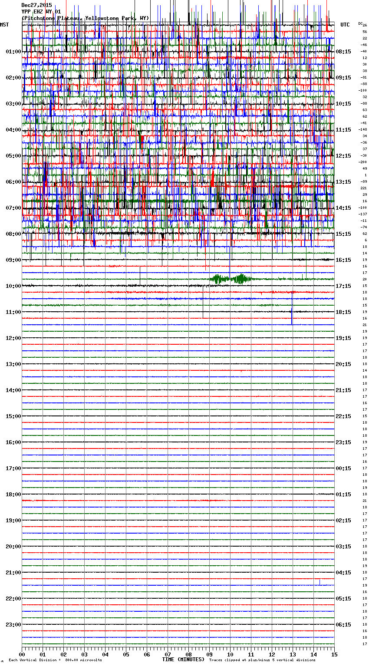Click the 21:15 UTC row label
369x666 pixels.
point(343,390)
